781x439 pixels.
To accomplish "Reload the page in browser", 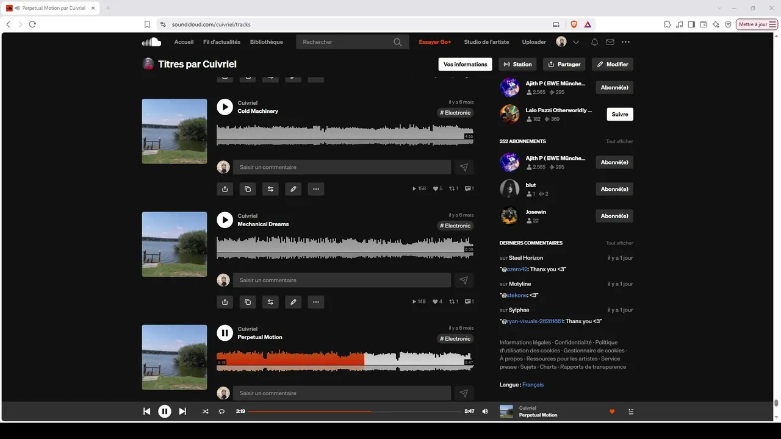I will (32, 24).
